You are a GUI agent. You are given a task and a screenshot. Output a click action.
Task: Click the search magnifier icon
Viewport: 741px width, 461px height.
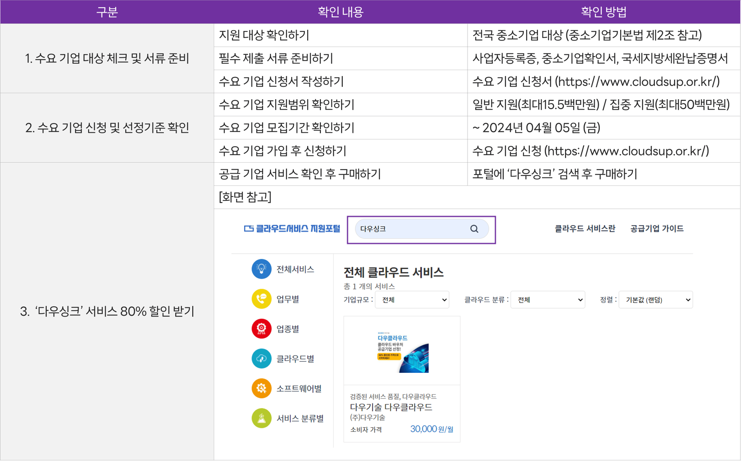(x=474, y=229)
